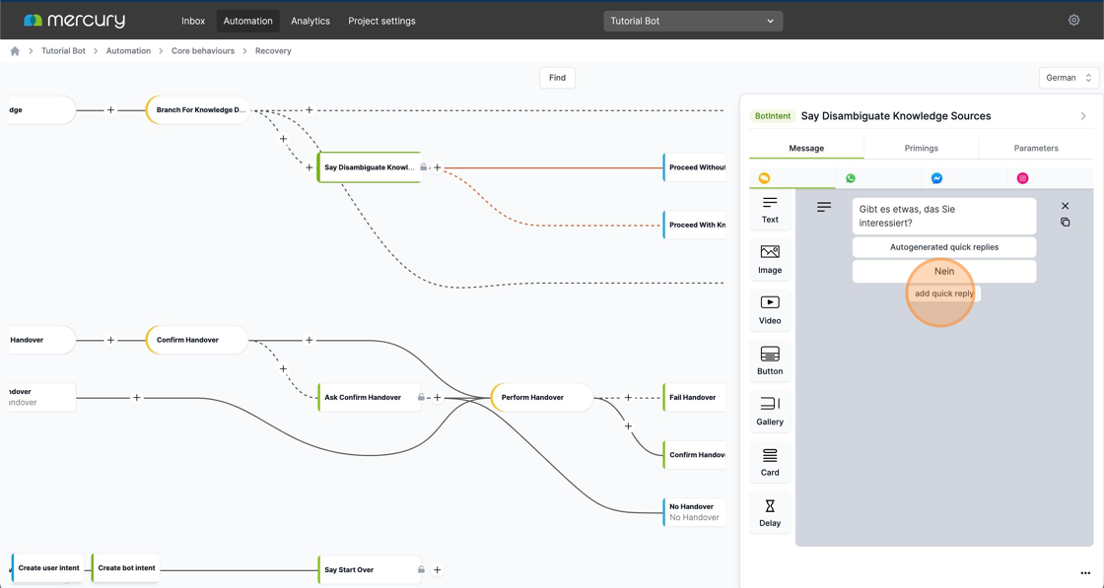Click the text lines icon beside message

click(824, 207)
